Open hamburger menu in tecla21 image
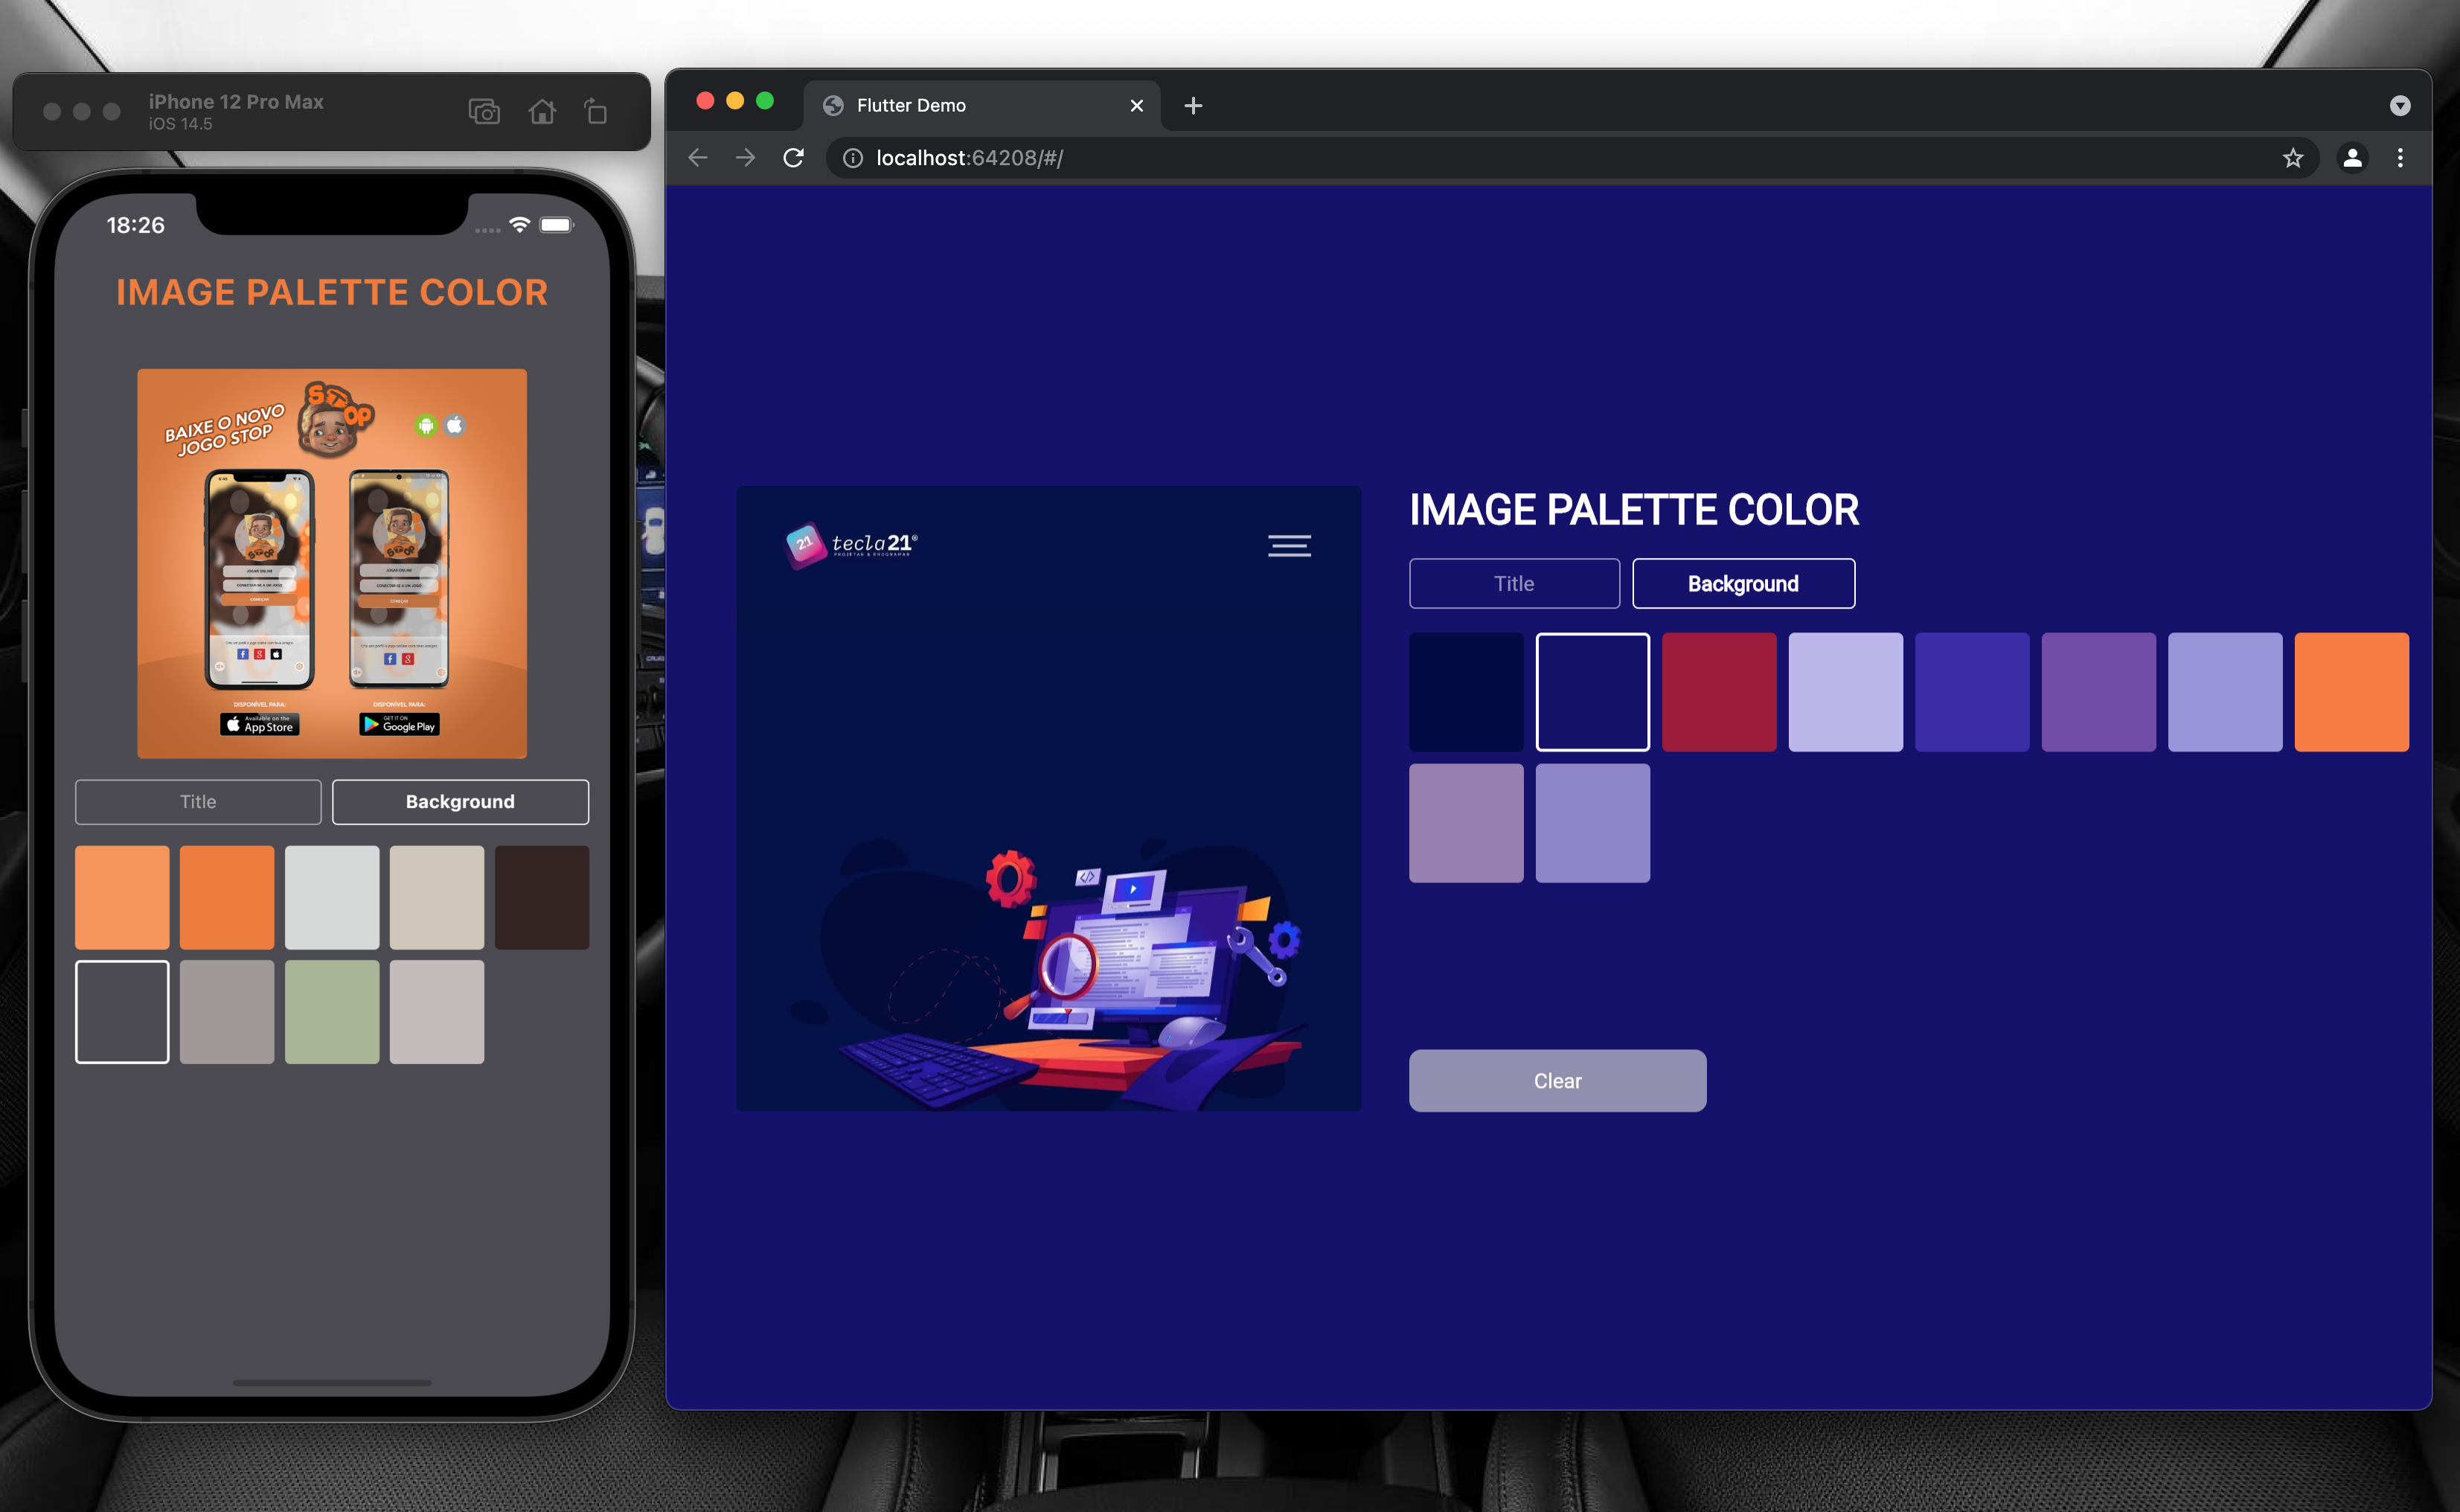This screenshot has width=2460, height=1512. (x=1289, y=545)
